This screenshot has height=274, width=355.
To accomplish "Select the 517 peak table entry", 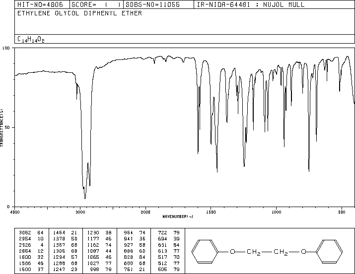I will [x=169, y=257].
